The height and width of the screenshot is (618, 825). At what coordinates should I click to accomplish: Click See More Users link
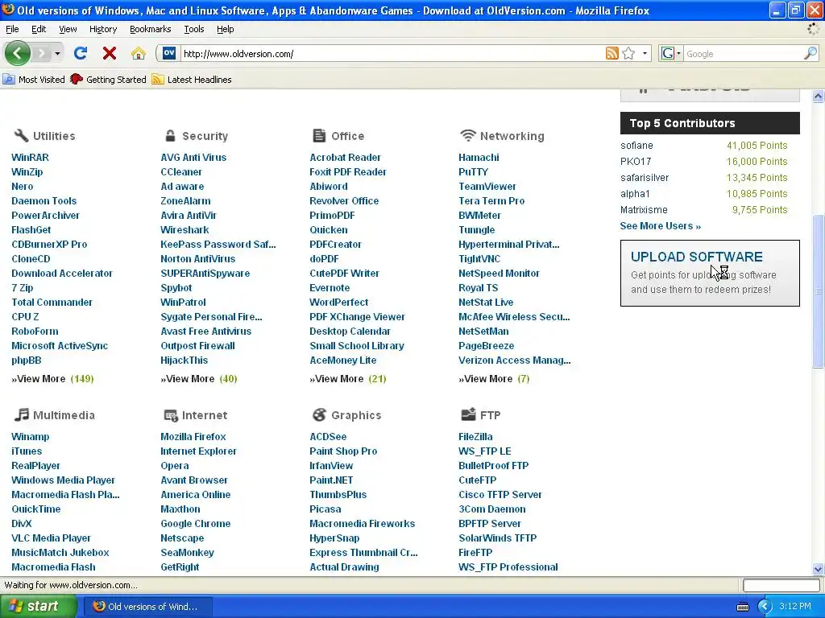661,225
